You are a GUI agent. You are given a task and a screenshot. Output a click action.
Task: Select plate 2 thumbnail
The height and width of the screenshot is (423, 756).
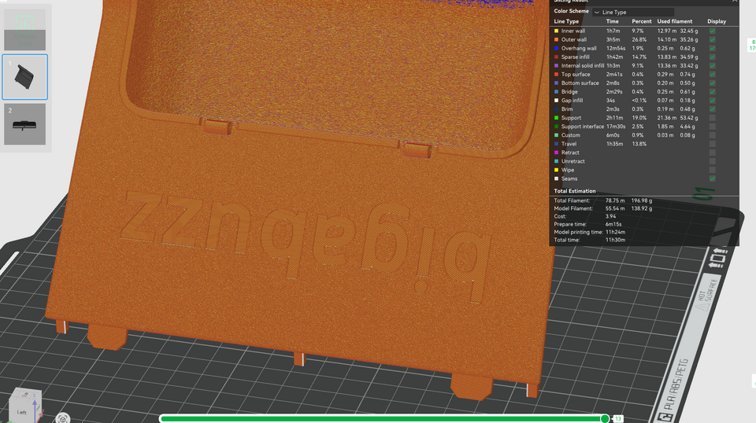pos(25,124)
